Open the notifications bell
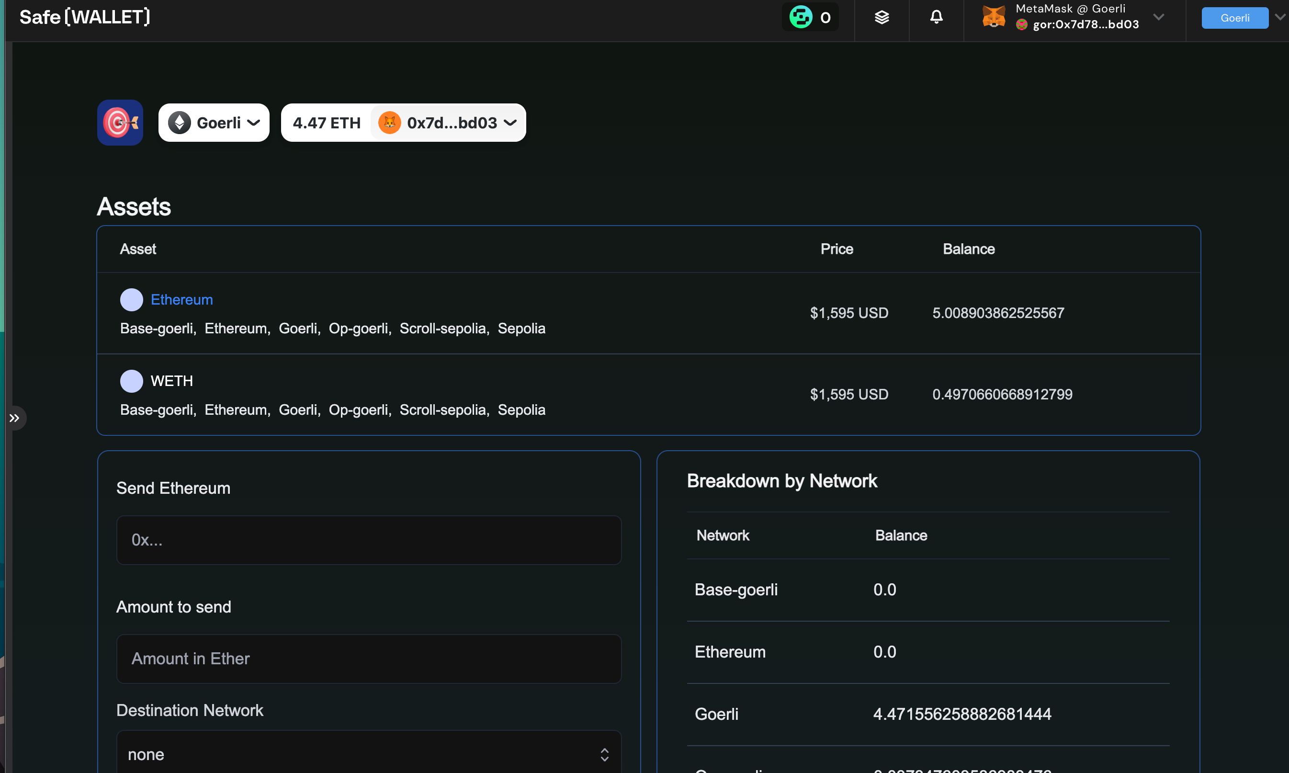 [x=936, y=17]
